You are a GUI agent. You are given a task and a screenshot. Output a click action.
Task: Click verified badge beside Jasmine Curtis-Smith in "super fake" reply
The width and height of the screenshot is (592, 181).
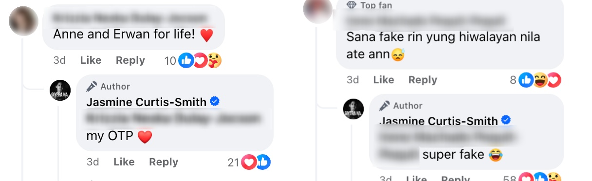[506, 120]
